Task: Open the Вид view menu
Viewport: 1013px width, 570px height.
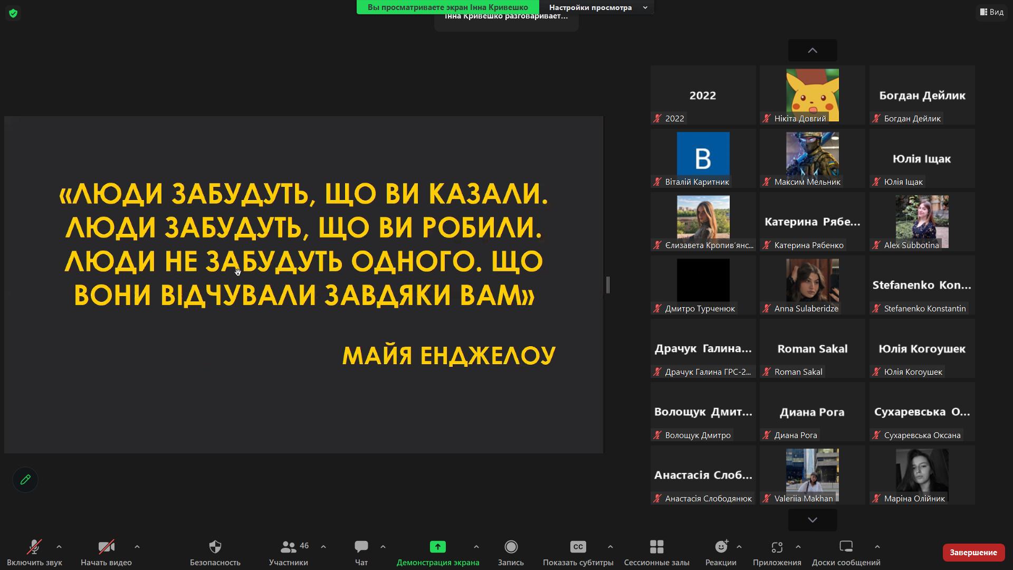Action: point(992,12)
